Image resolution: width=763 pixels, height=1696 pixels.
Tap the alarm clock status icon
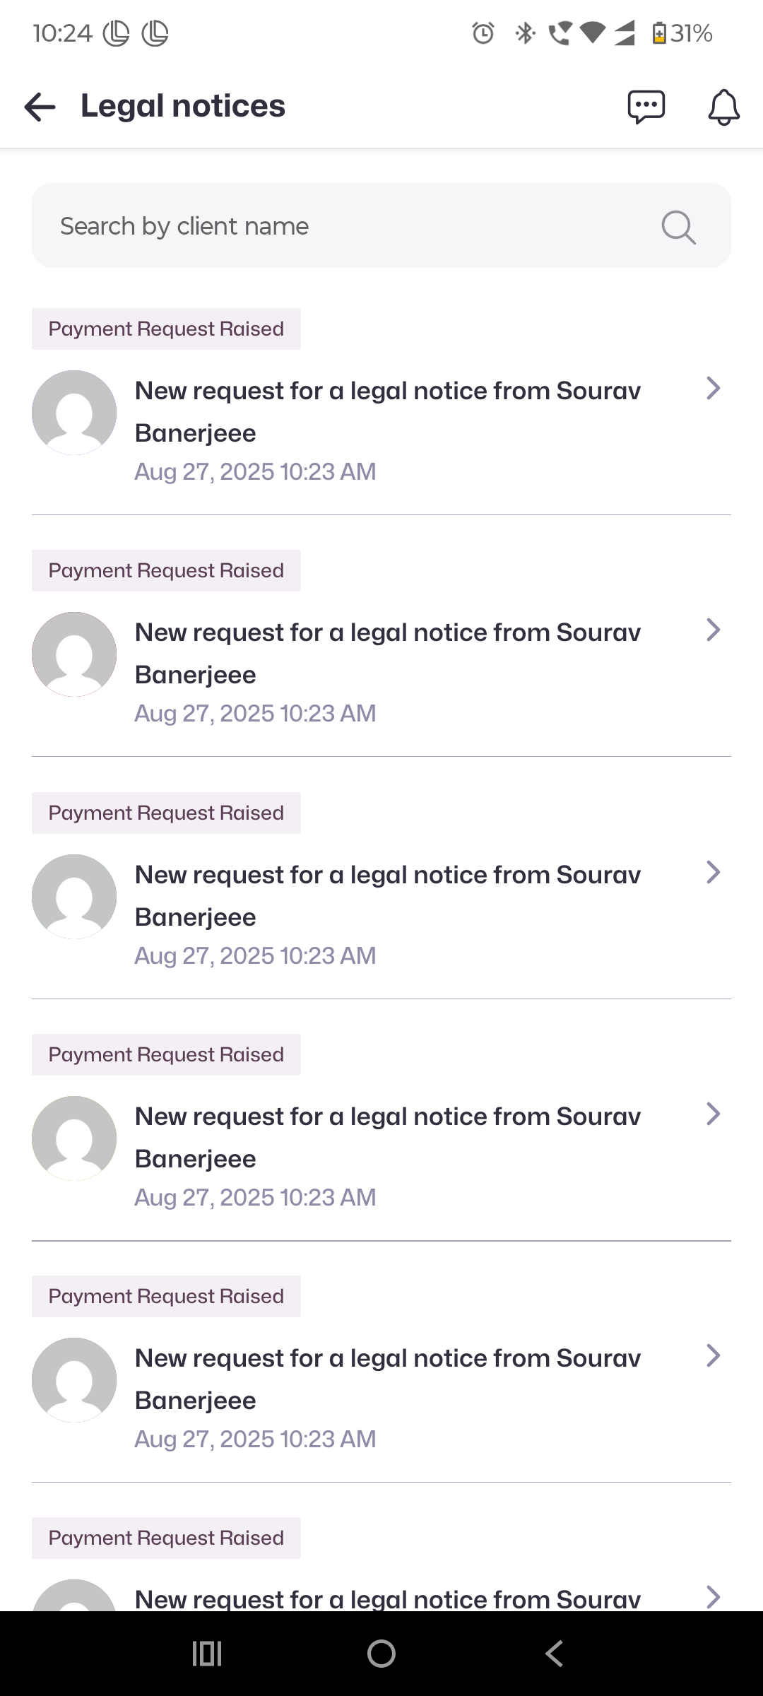[x=483, y=33]
